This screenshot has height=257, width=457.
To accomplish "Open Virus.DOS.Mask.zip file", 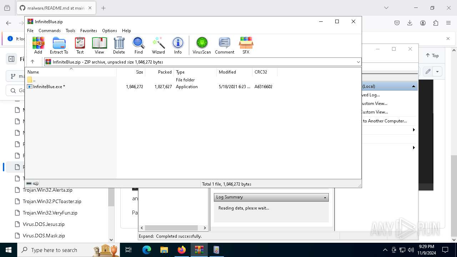I will [x=44, y=236].
